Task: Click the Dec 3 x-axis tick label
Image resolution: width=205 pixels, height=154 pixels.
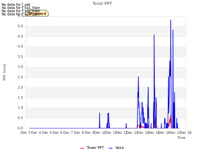Action: coord(26,133)
